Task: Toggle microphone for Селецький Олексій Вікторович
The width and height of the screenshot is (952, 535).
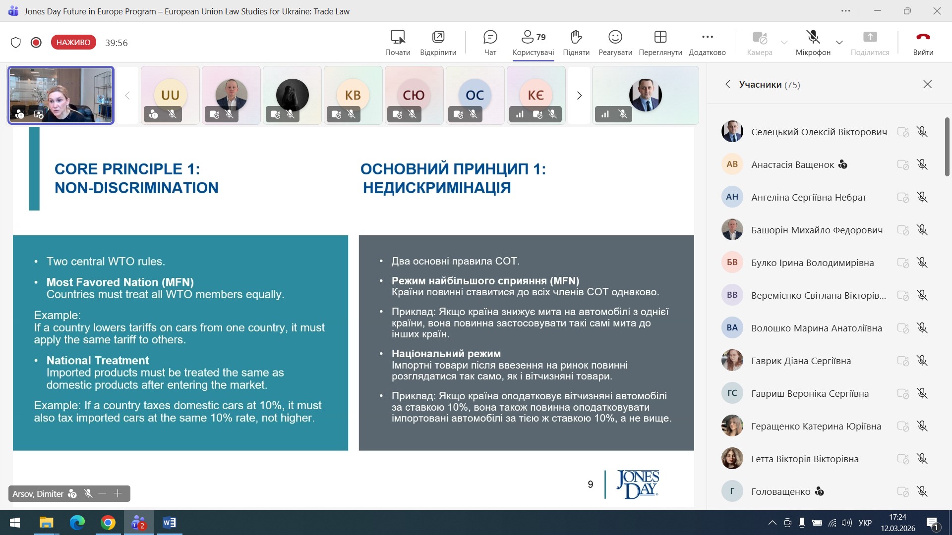Action: [922, 132]
